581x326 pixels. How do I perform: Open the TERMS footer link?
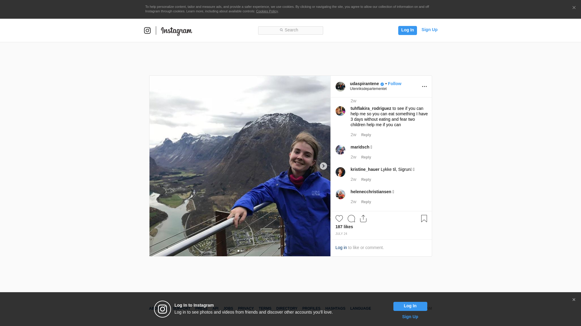pos(265,308)
